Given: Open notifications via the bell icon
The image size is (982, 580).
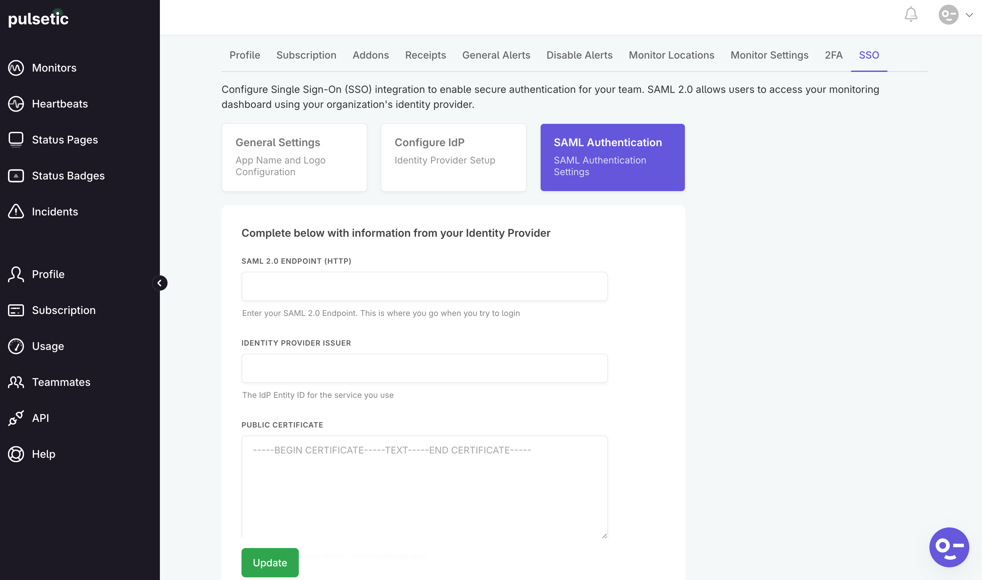Looking at the screenshot, I should click(x=911, y=14).
